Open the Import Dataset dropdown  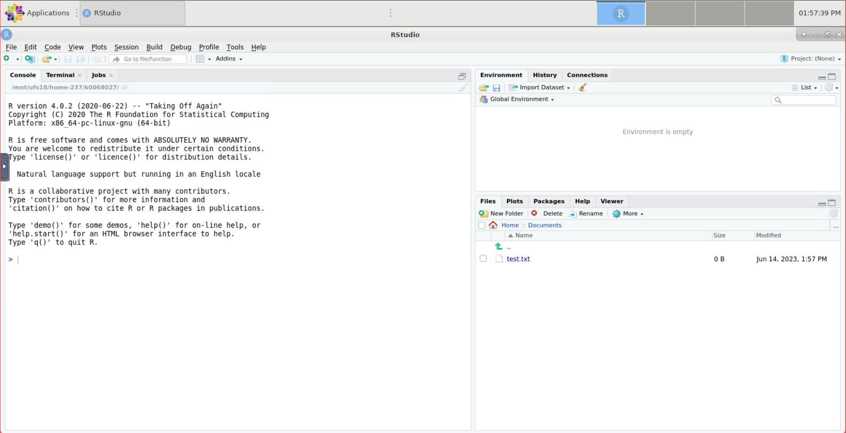pos(539,87)
